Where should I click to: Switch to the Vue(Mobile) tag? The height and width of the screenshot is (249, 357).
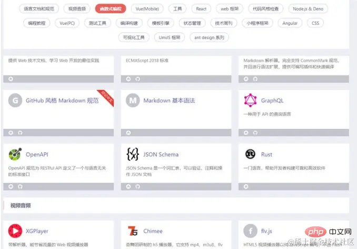tap(147, 8)
